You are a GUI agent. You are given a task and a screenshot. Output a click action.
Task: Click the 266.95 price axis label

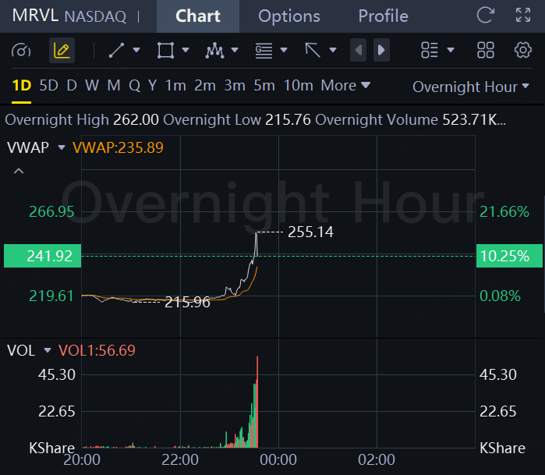[x=51, y=212]
